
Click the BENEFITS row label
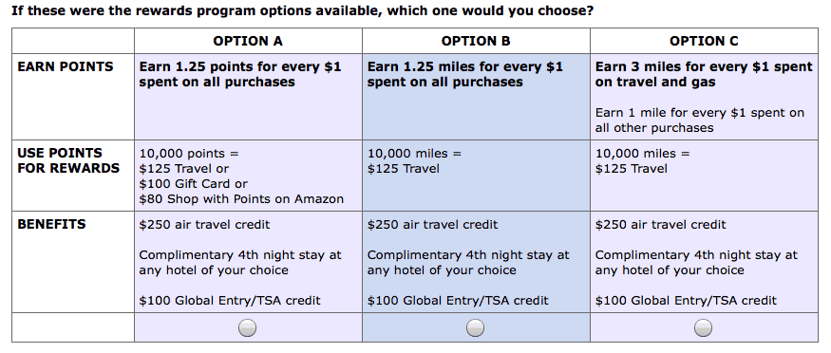click(51, 224)
